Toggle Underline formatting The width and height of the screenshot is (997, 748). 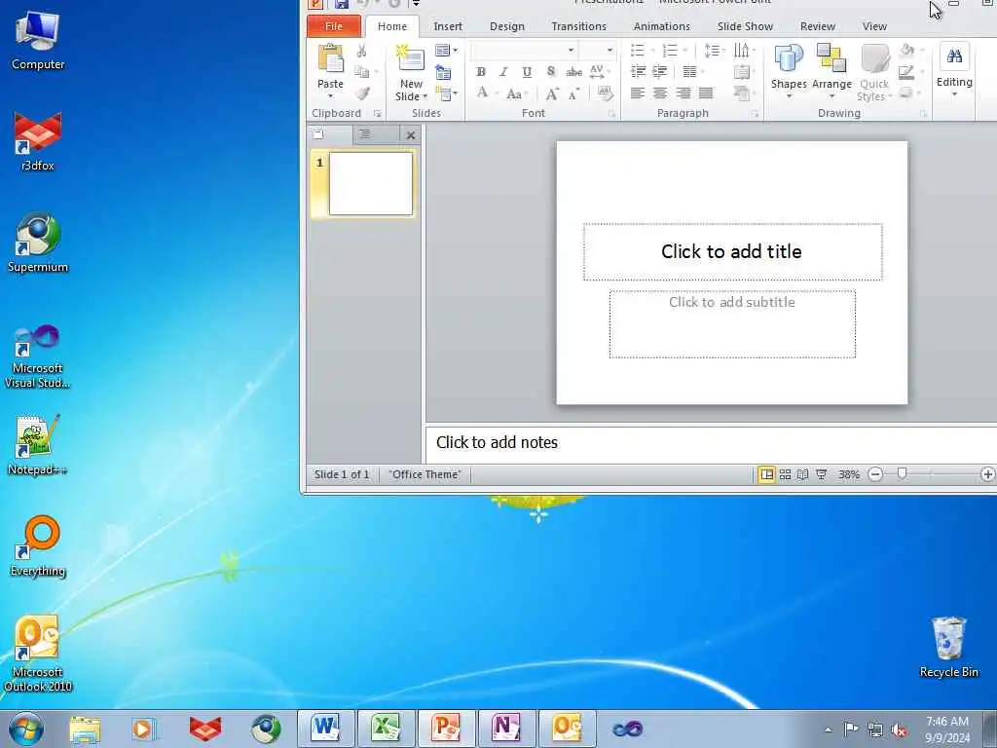(x=527, y=72)
